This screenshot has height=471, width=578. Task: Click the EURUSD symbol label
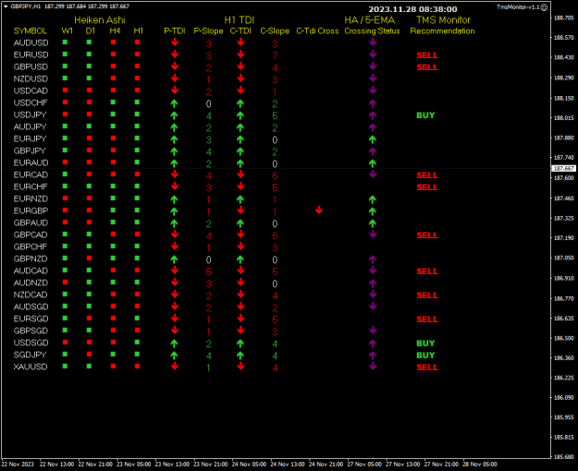pos(31,54)
